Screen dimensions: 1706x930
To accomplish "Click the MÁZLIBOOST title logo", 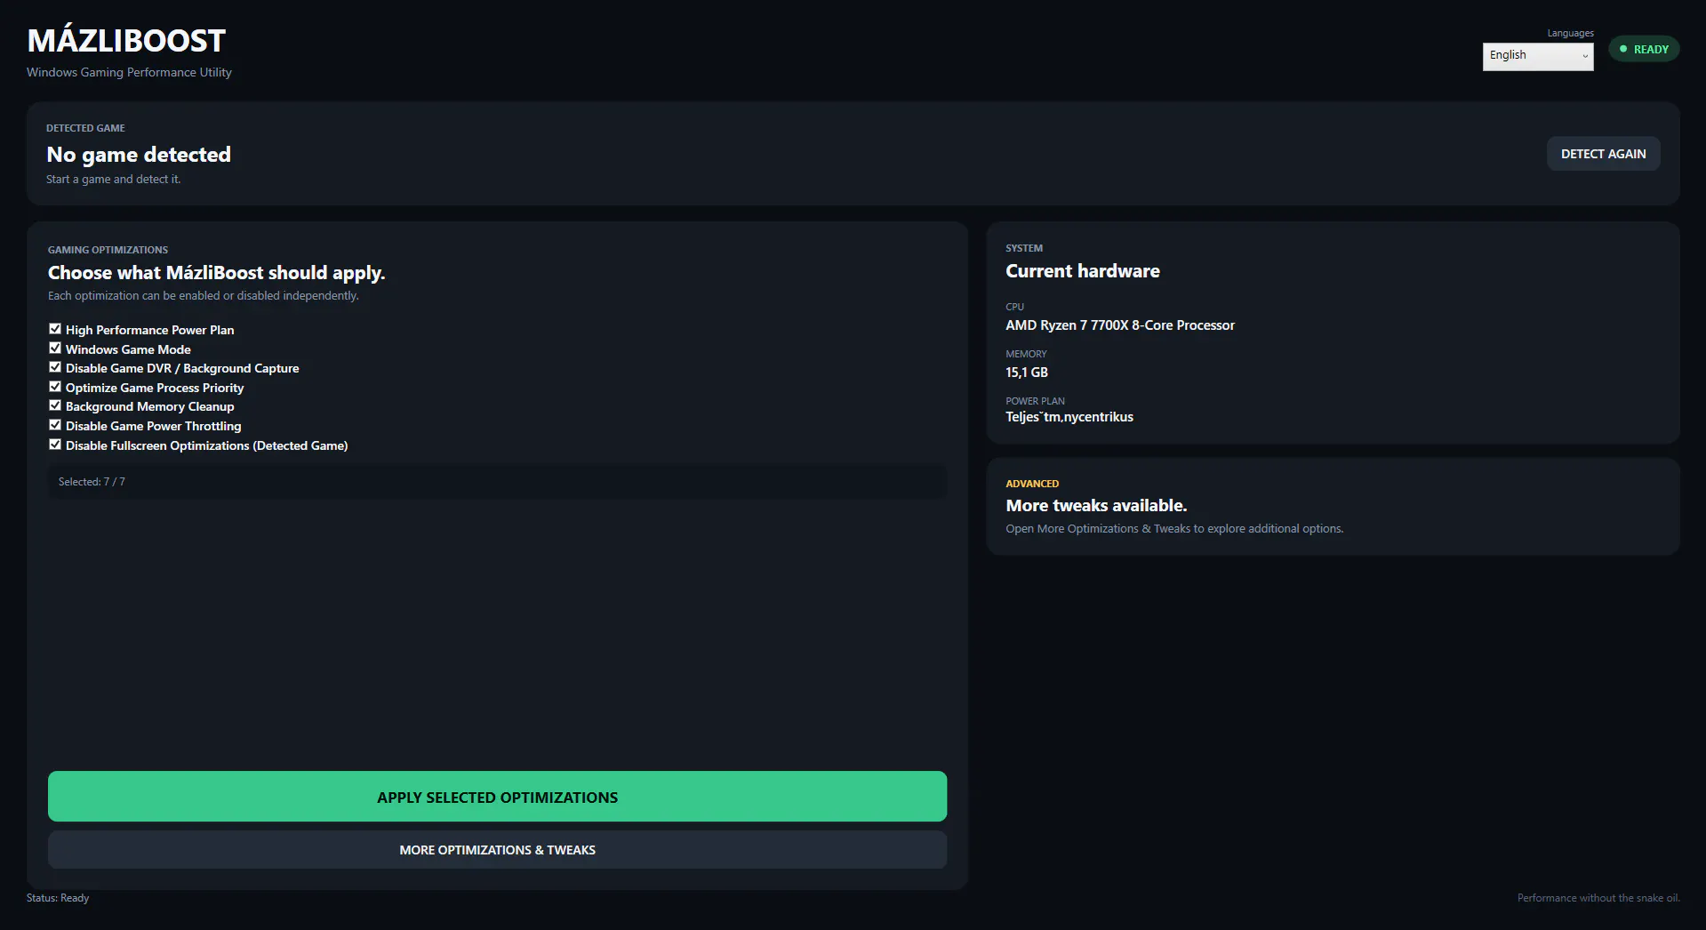I will click(x=126, y=41).
